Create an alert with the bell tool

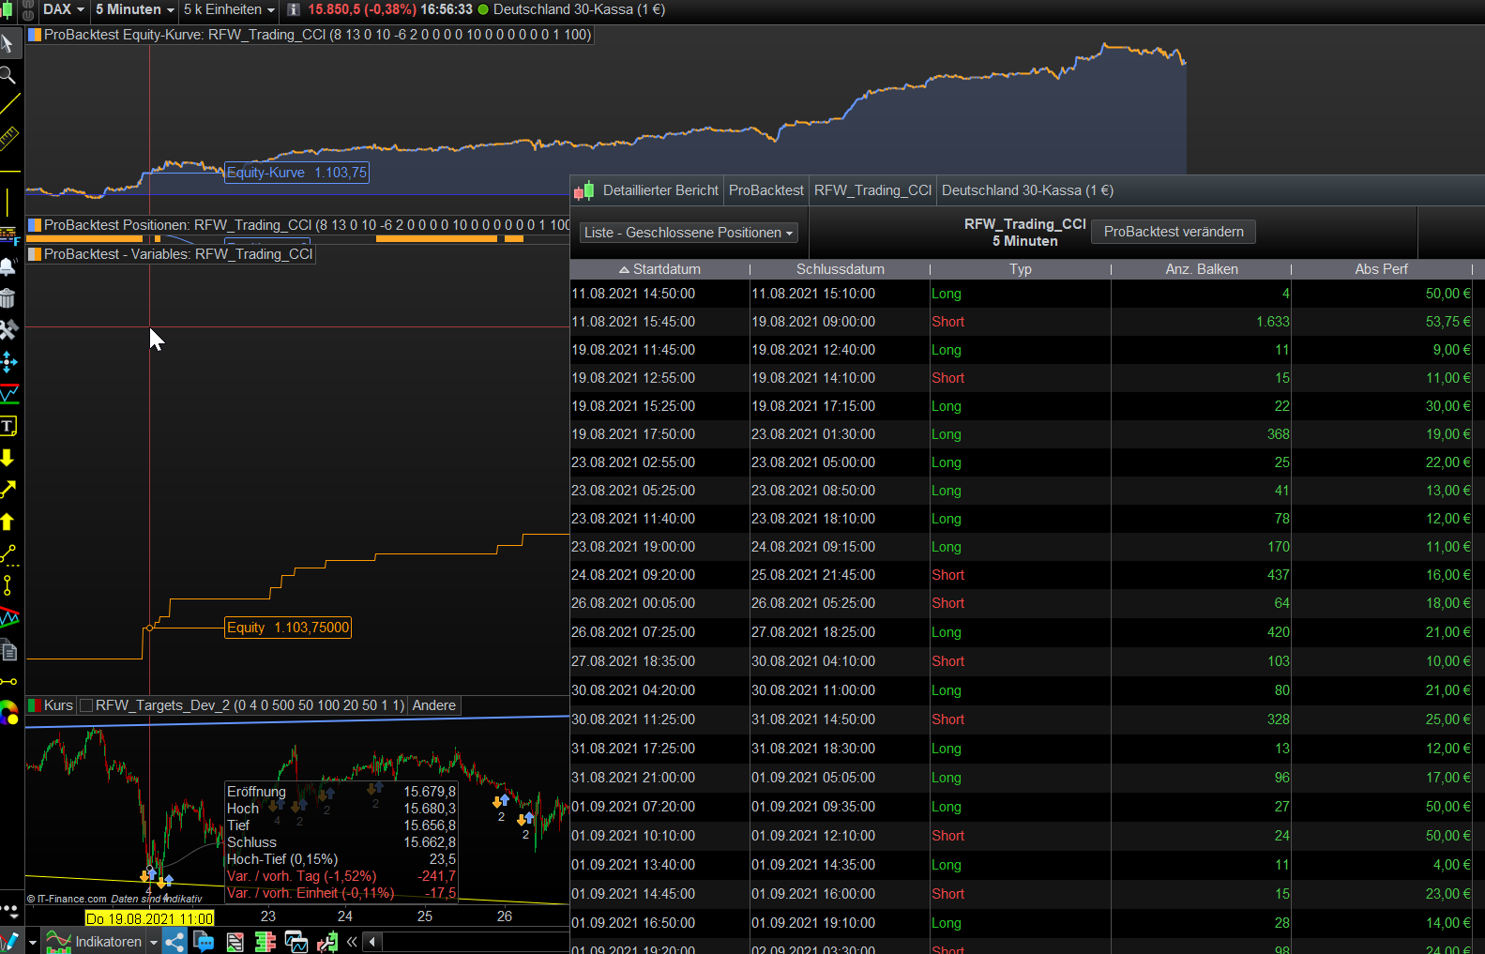tap(8, 266)
